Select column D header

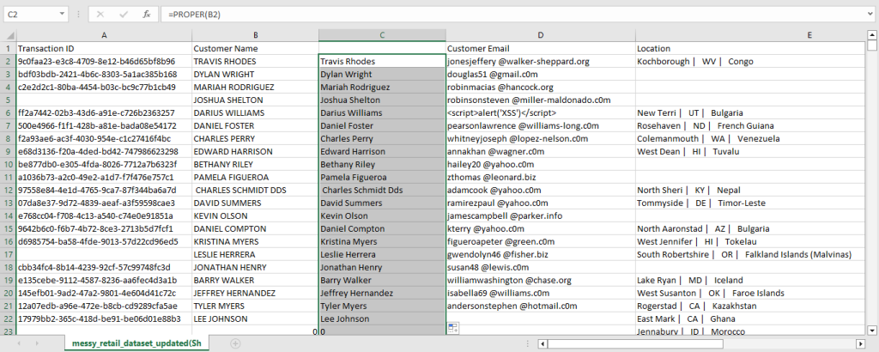[x=541, y=35]
